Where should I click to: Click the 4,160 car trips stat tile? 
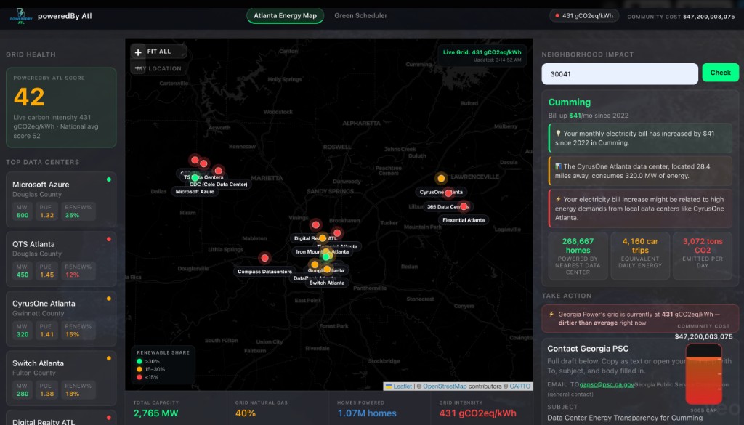pyautogui.click(x=640, y=256)
